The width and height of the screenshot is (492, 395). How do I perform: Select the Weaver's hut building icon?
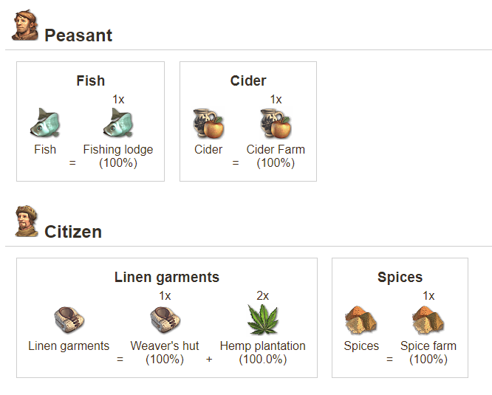pos(165,319)
